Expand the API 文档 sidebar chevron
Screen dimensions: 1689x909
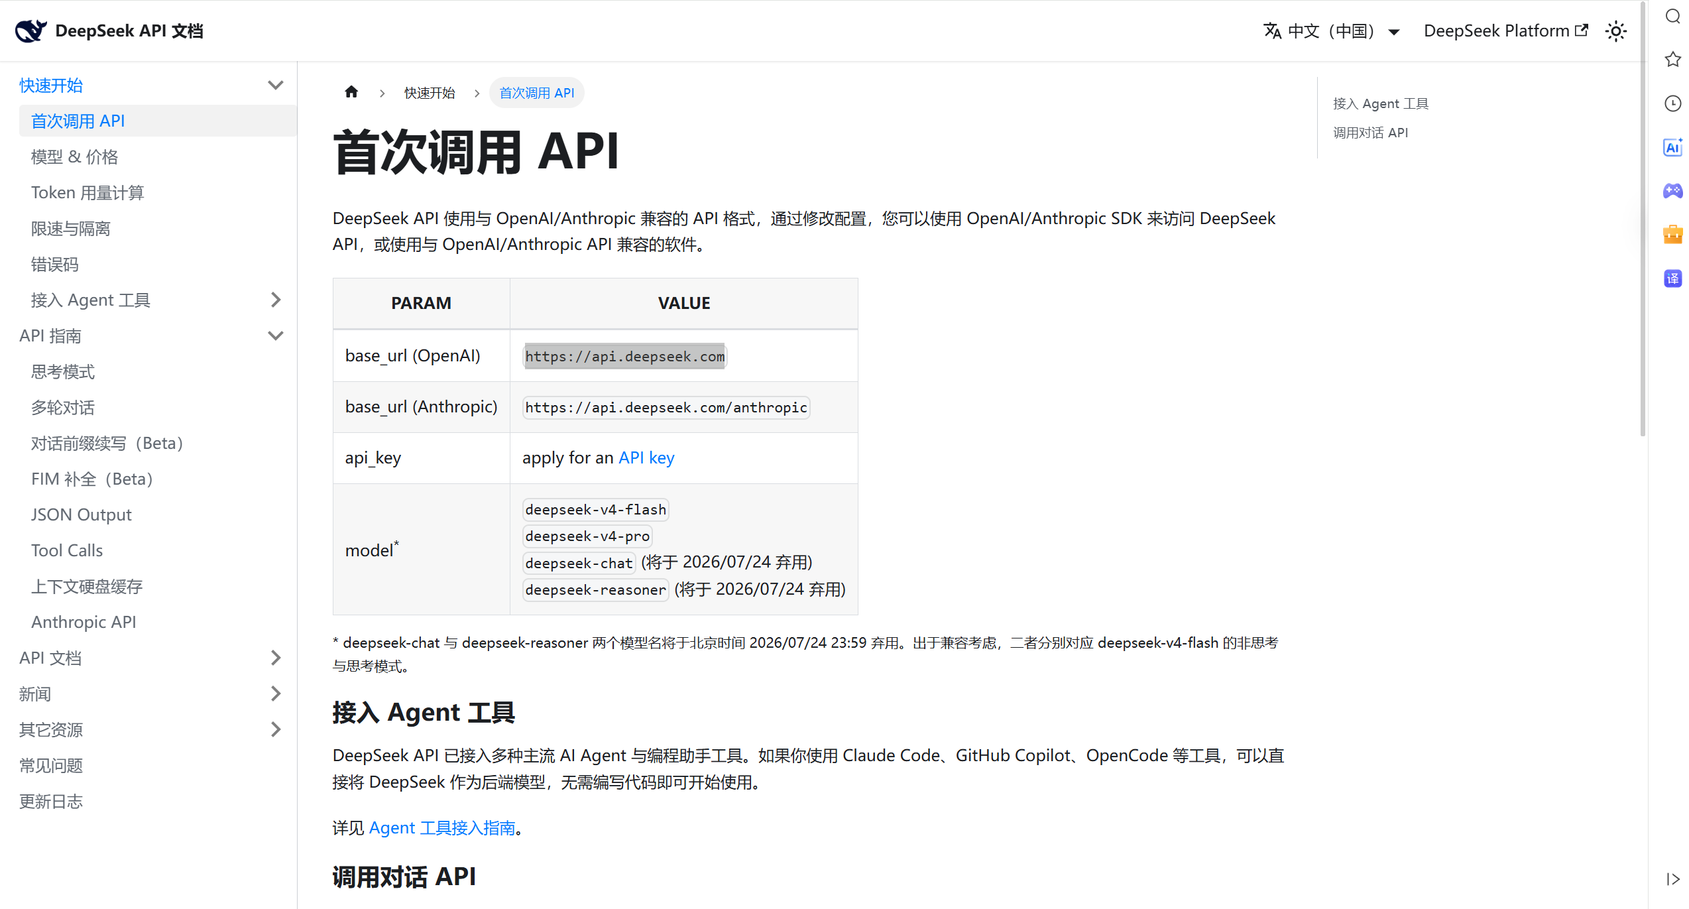(x=276, y=658)
